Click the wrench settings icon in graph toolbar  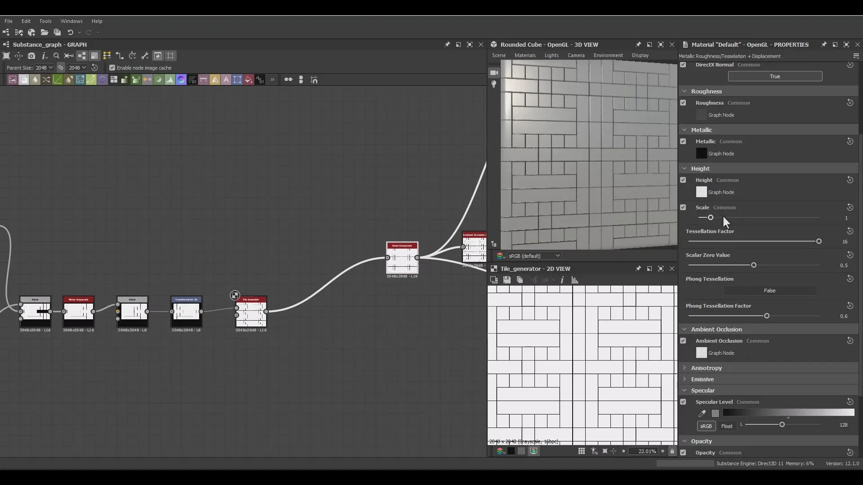pos(145,56)
